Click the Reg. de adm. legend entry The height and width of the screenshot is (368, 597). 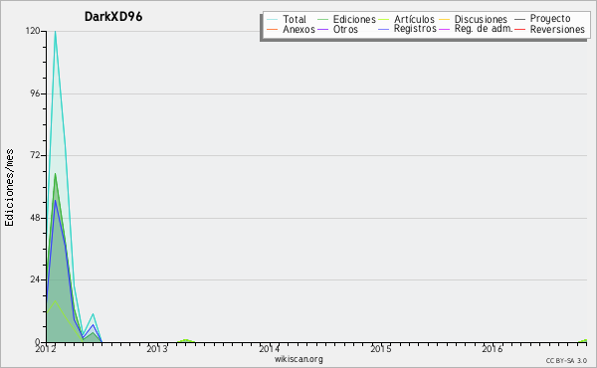coord(484,29)
